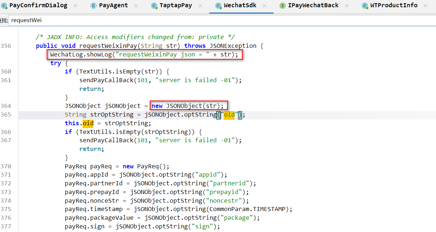Click the TaptapPay tab class icon
The width and height of the screenshot is (436, 232).
pos(154,6)
